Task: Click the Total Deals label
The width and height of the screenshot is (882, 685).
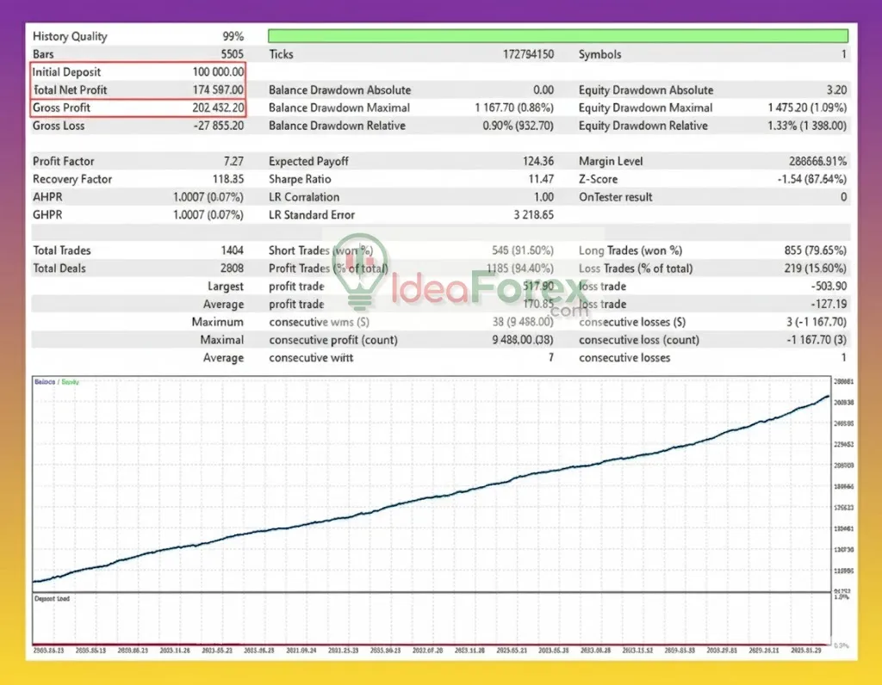Action: click(59, 268)
